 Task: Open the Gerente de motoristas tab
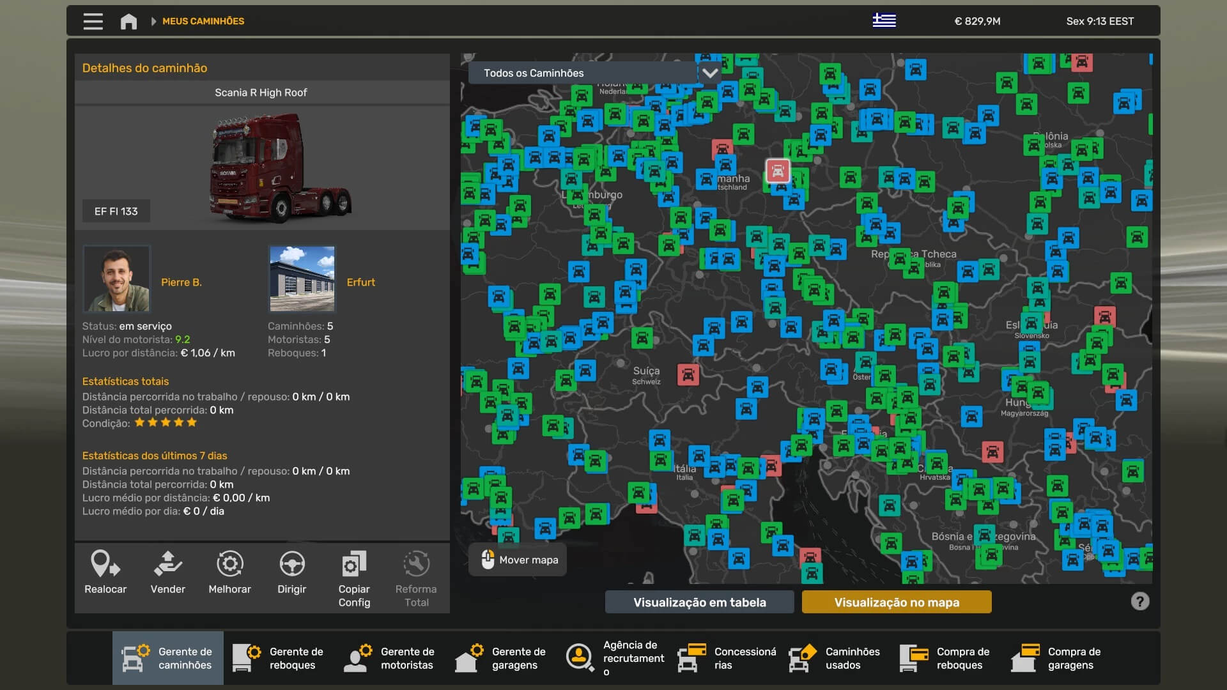pyautogui.click(x=390, y=658)
